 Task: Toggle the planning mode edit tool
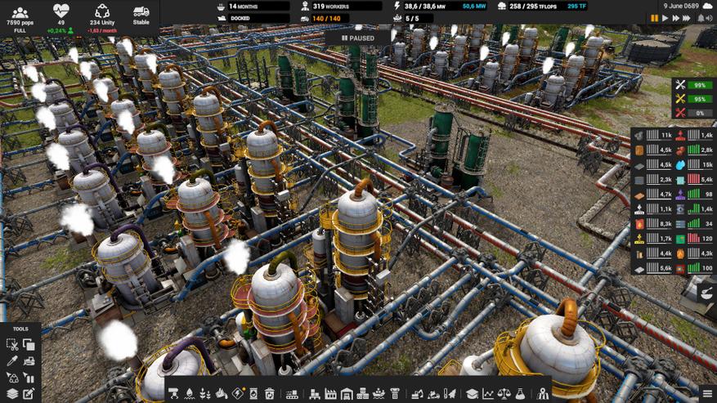[29, 393]
